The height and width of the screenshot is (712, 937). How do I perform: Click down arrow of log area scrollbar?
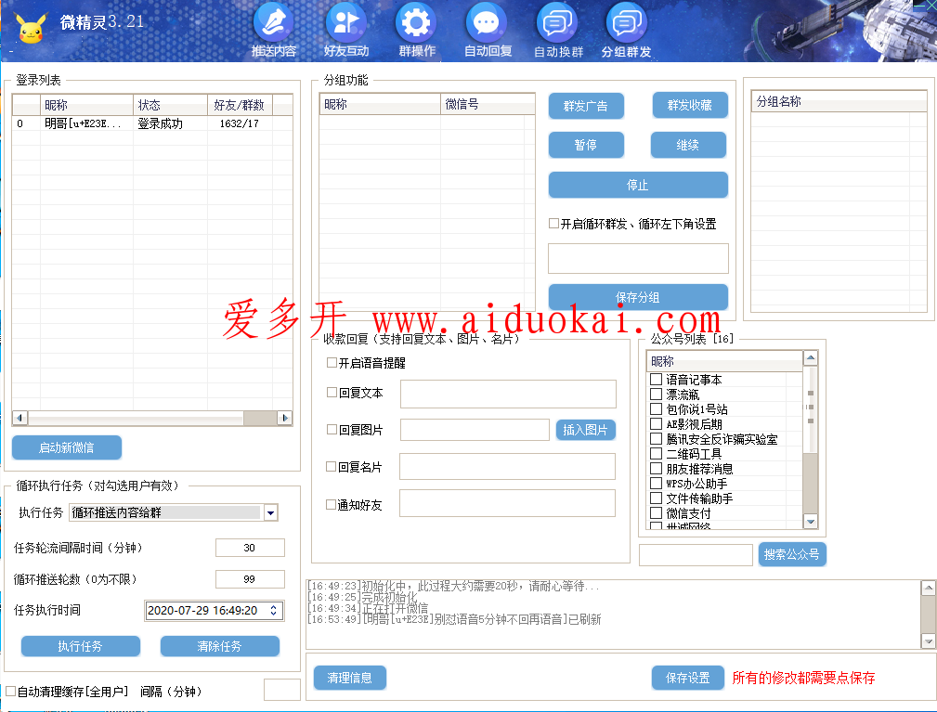(929, 641)
